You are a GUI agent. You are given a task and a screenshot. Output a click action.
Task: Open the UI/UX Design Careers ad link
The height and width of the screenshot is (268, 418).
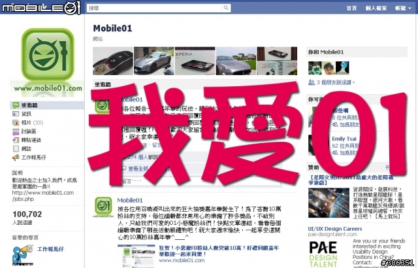click(x=335, y=229)
